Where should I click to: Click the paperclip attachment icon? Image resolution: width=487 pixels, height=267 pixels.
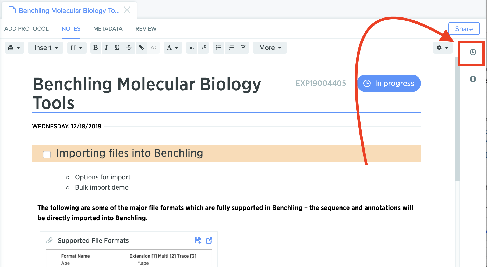(49, 240)
